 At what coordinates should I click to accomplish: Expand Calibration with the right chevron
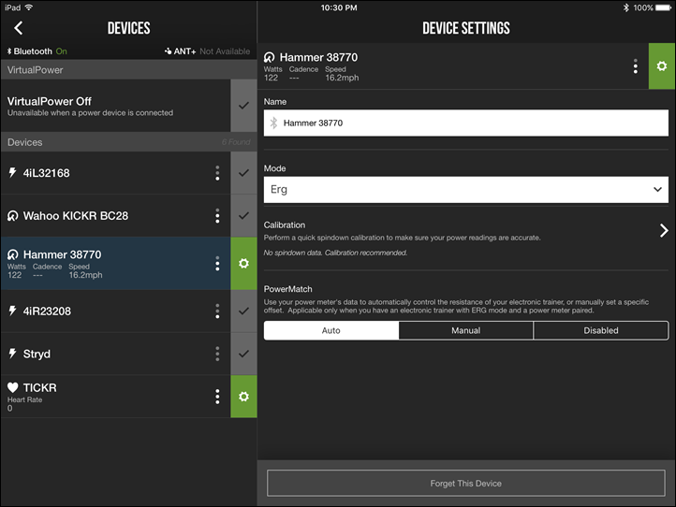coord(663,230)
